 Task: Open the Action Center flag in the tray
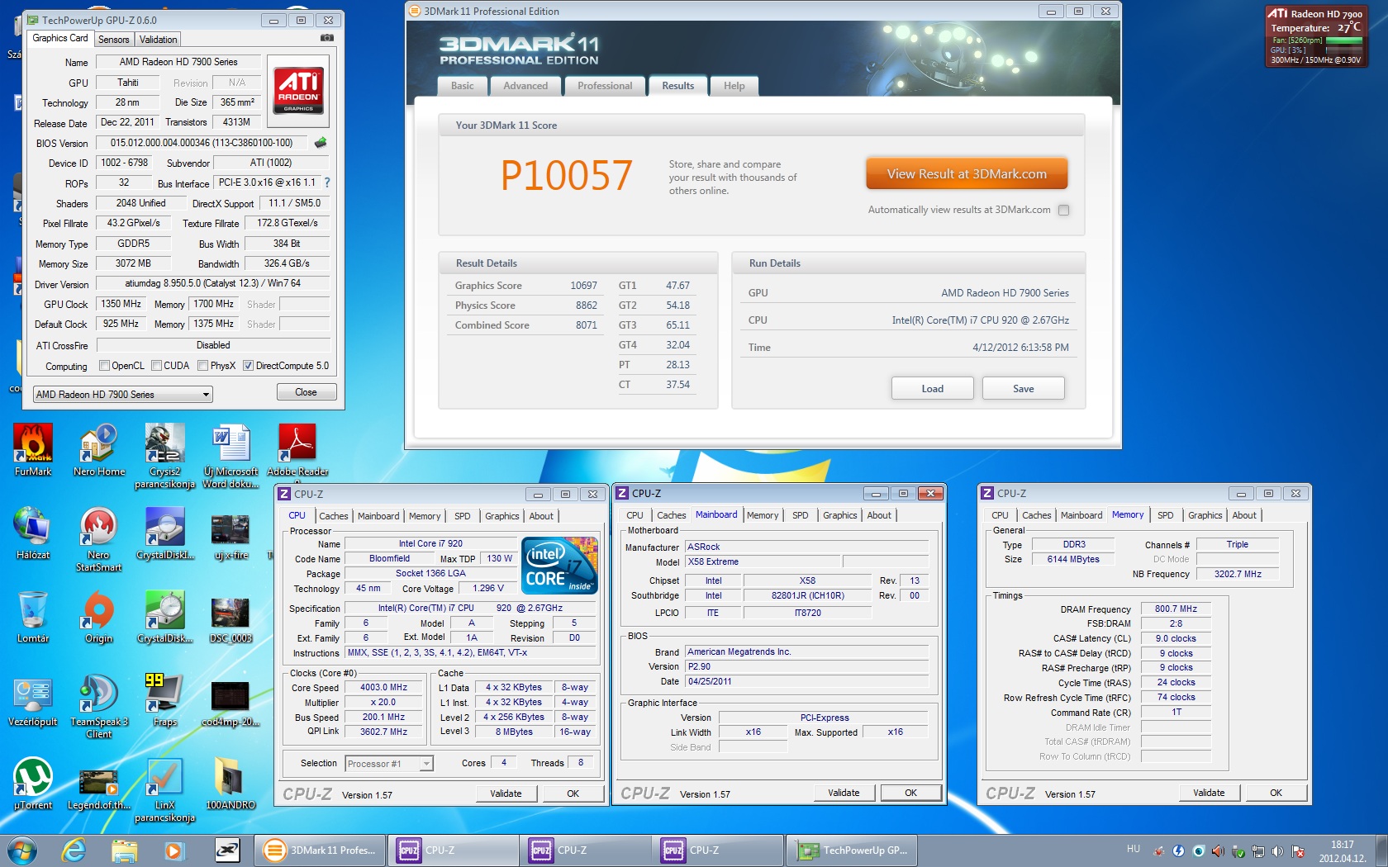[1298, 850]
